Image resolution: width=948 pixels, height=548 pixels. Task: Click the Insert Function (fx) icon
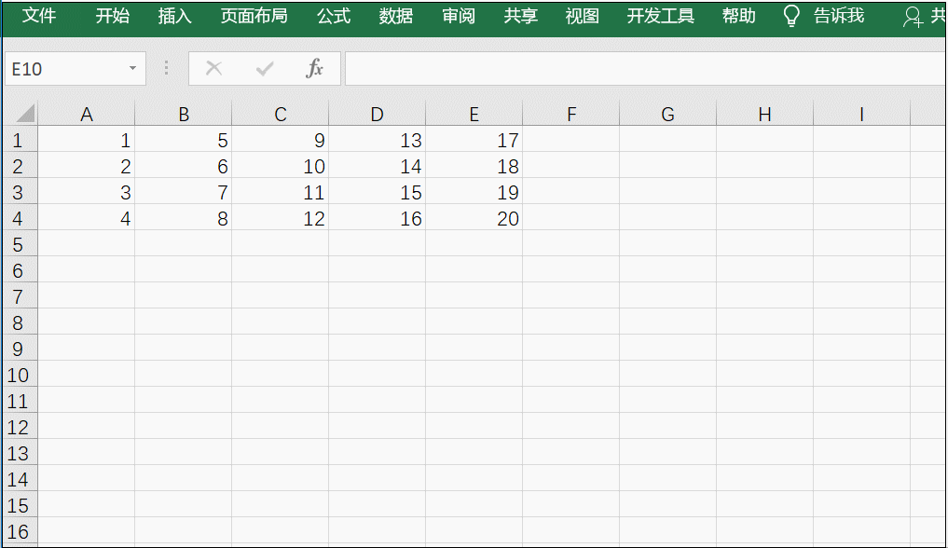(x=315, y=68)
